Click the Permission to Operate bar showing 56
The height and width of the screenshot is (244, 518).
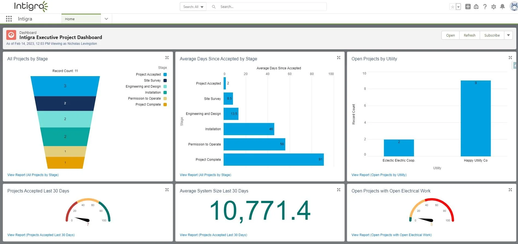254,144
